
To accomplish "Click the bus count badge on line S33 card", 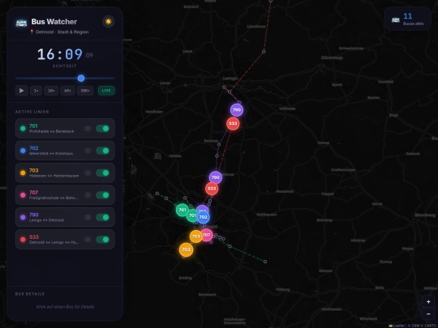I will [88, 240].
